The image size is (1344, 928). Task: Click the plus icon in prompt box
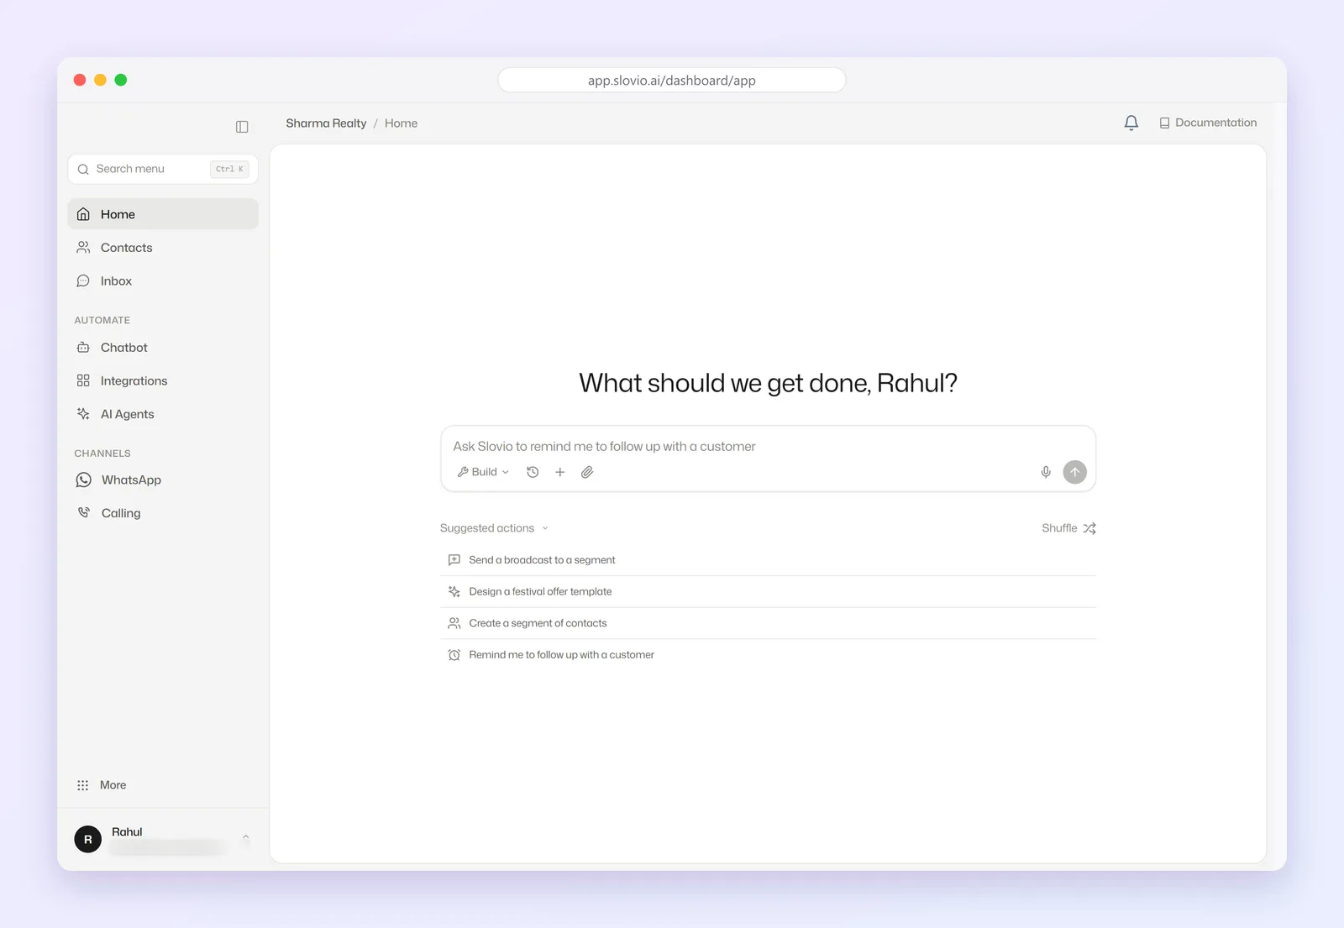point(560,472)
